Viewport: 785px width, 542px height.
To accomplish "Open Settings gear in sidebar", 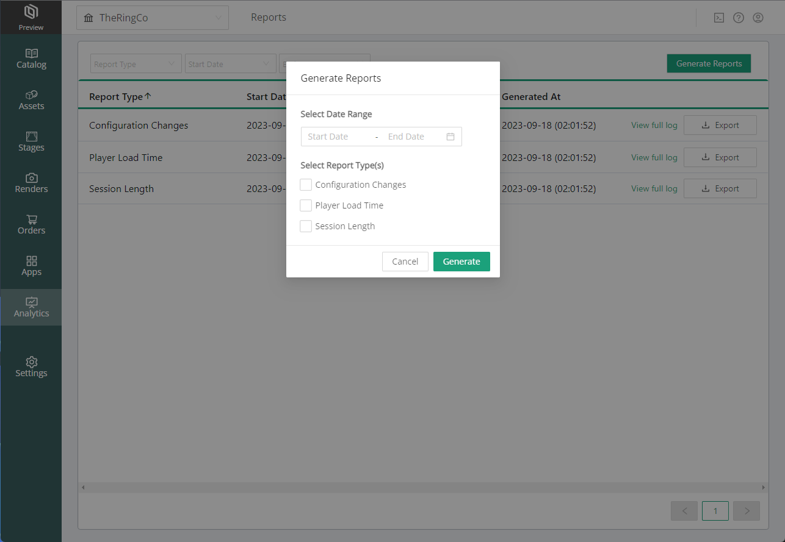I will click(31, 362).
